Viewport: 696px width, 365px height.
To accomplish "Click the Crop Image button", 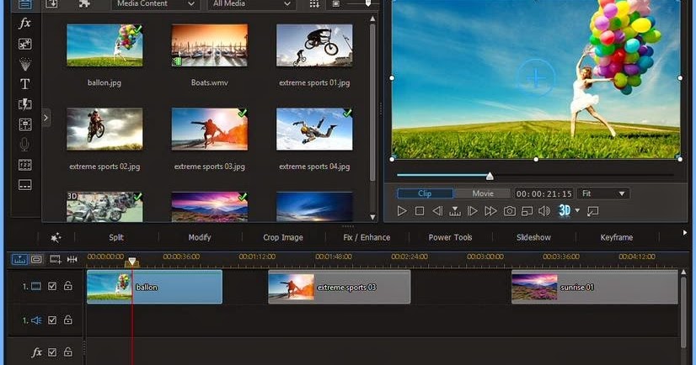I will point(282,238).
